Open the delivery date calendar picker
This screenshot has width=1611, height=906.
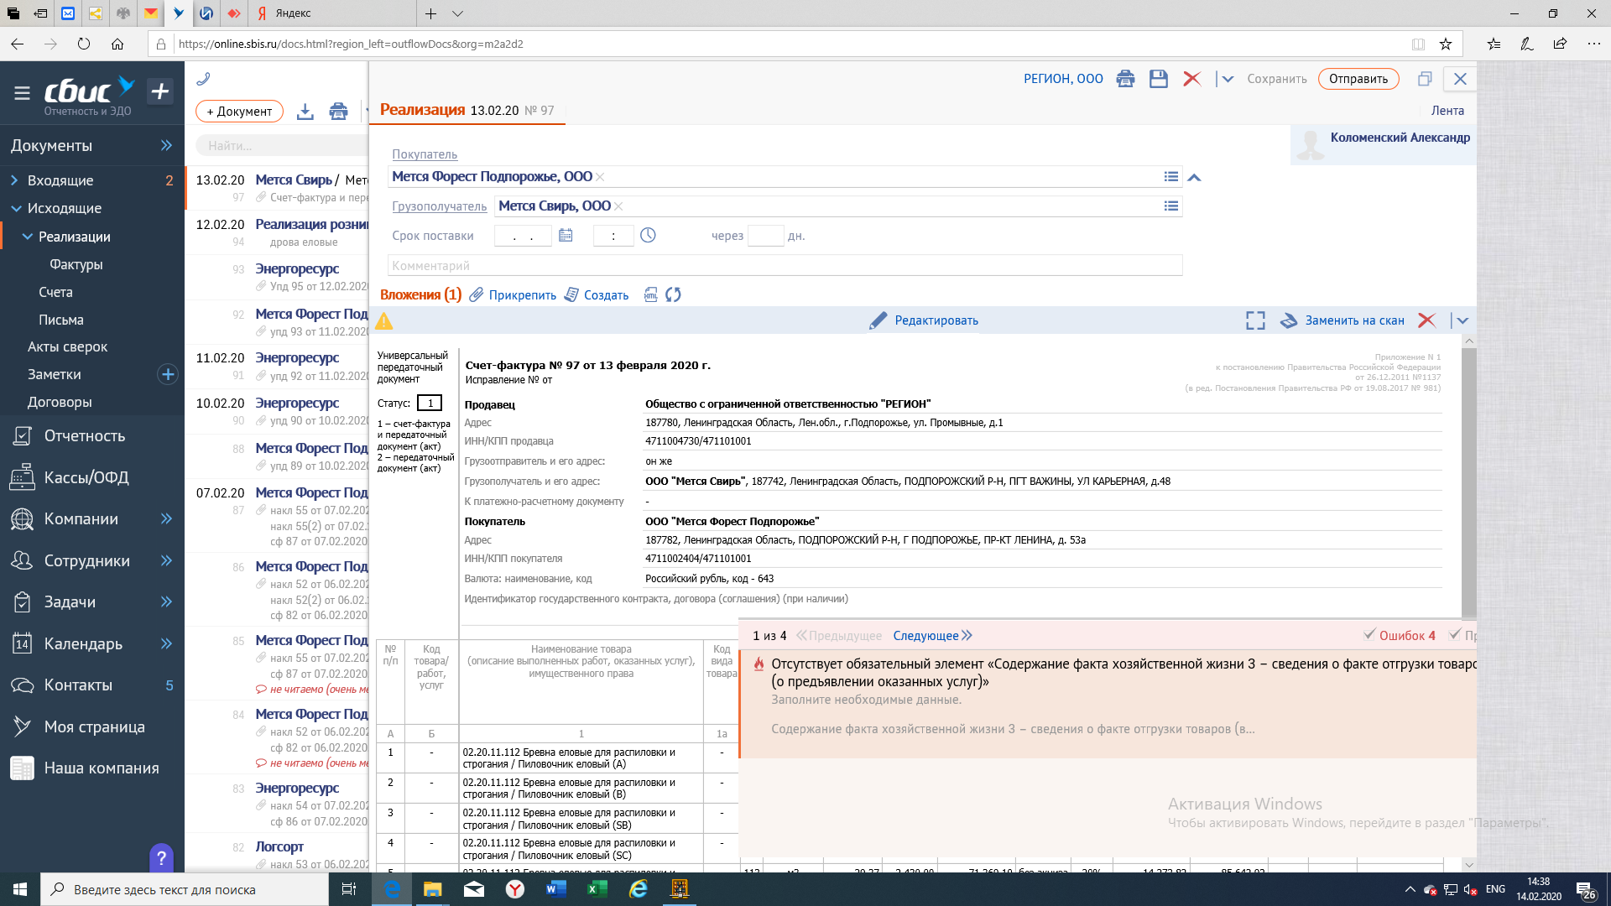(566, 236)
